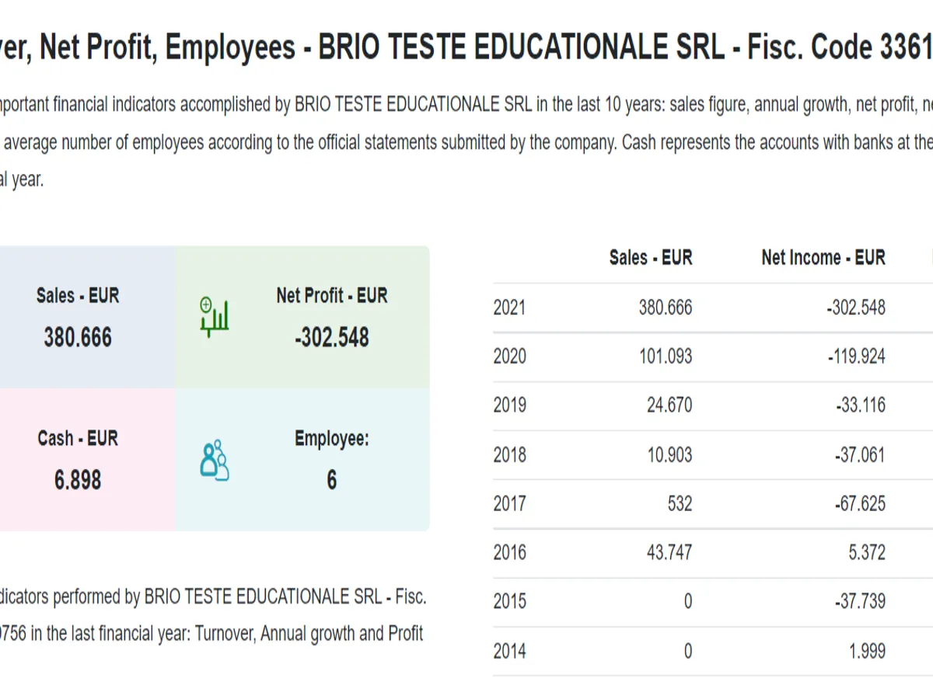Image resolution: width=933 pixels, height=699 pixels.
Task: Click the Employee: card label
Action: click(x=331, y=439)
